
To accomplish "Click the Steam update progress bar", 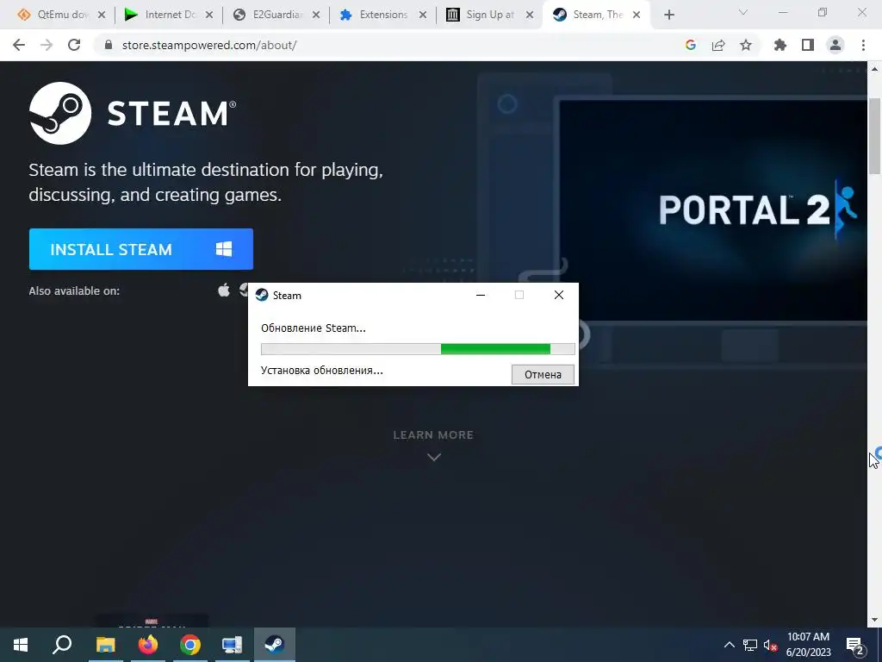I will tap(418, 349).
